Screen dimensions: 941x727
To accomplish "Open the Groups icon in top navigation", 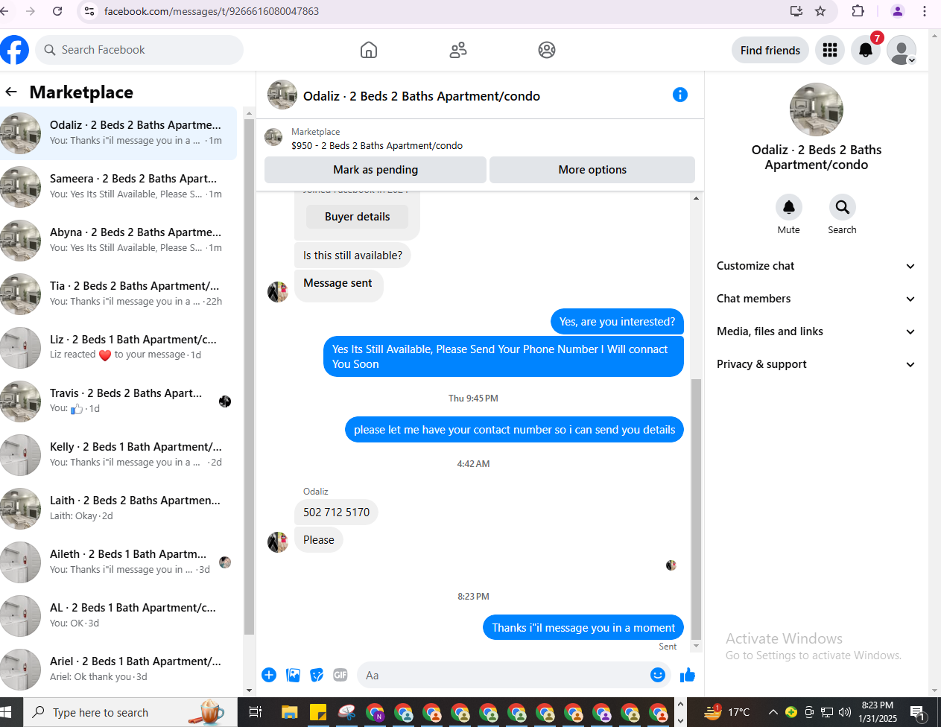I will (547, 50).
